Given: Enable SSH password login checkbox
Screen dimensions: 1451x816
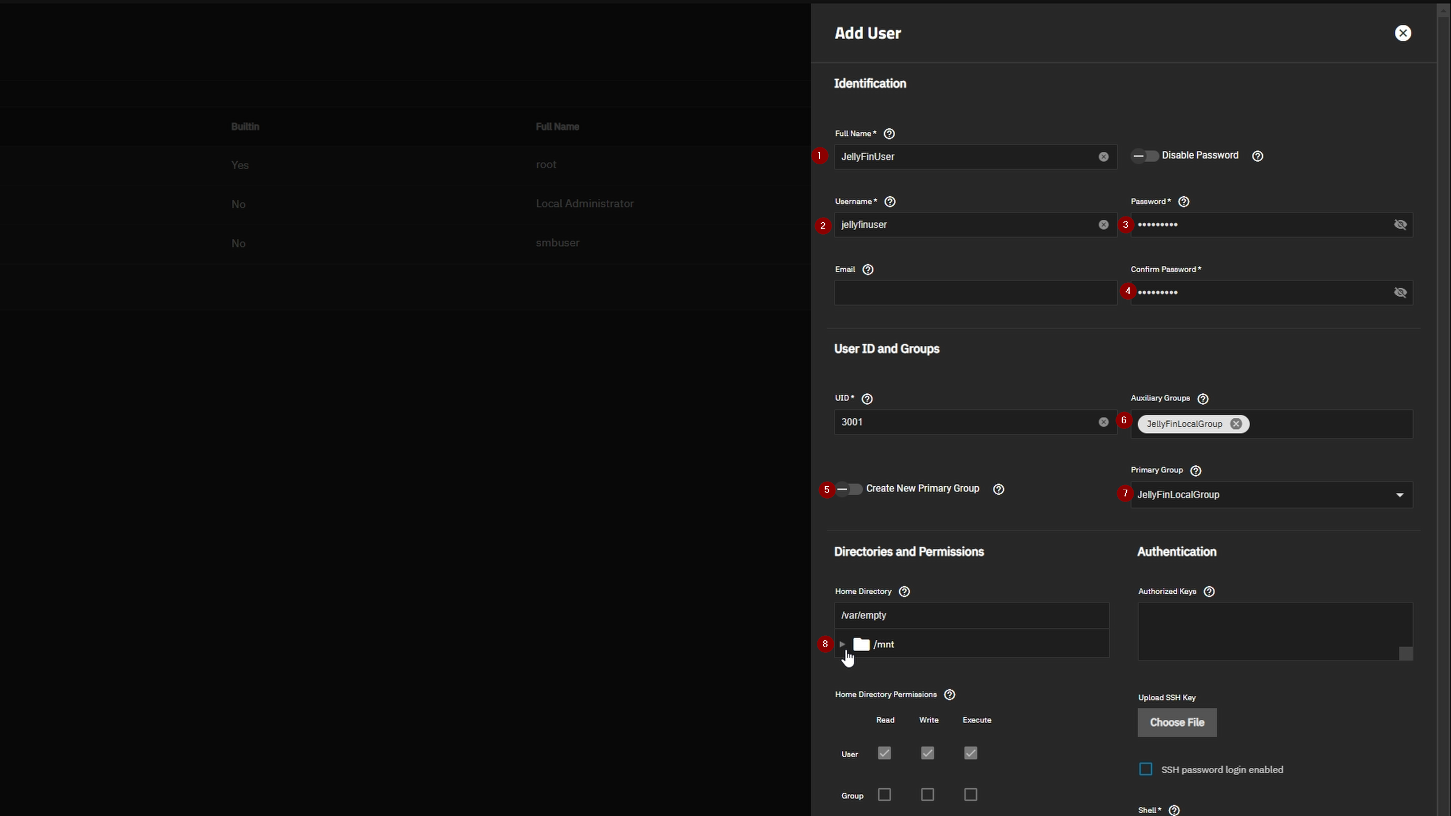Looking at the screenshot, I should [x=1145, y=770].
